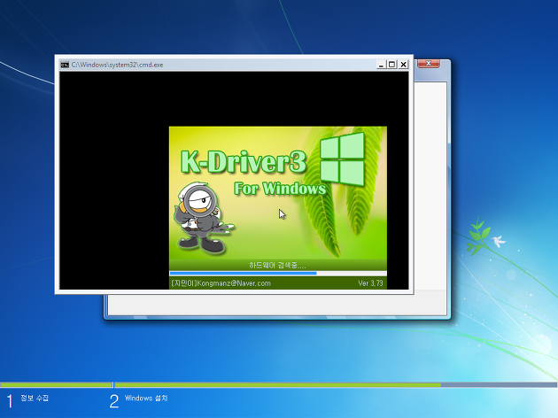Close the setup window behind cmd.exe
The width and height of the screenshot is (558, 418).
pos(429,64)
